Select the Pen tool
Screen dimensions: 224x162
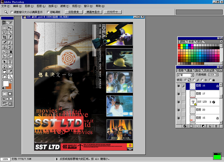pyautogui.click(x=4, y=66)
